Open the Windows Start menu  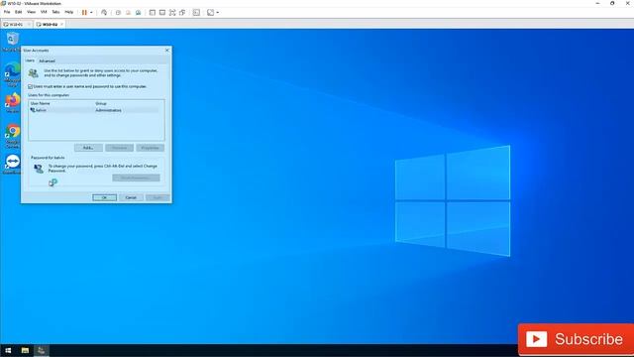[8, 350]
